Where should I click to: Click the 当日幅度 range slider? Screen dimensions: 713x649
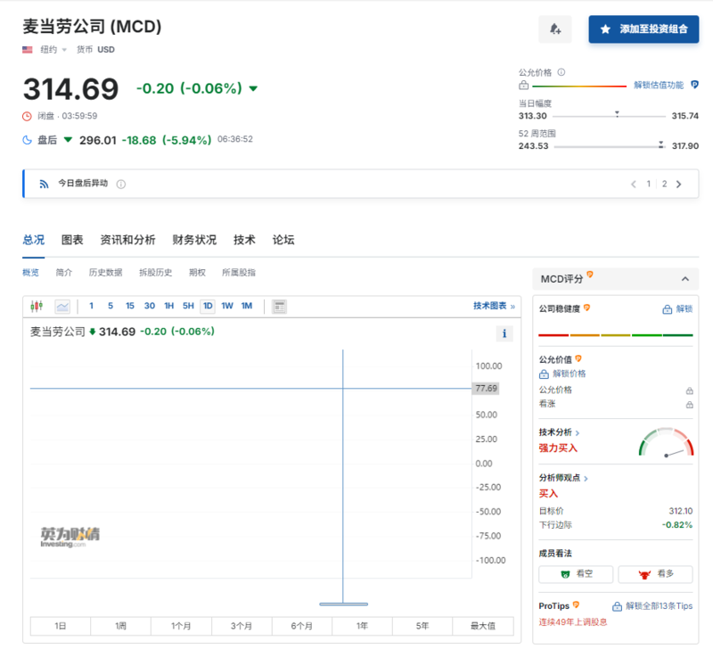click(609, 116)
